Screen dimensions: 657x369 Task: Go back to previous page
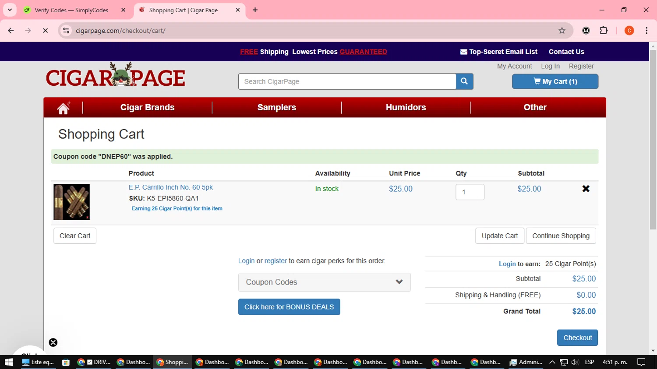(x=11, y=31)
